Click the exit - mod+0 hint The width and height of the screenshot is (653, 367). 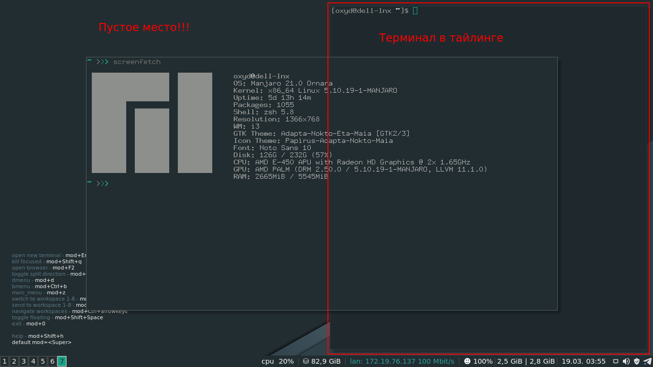pyautogui.click(x=29, y=324)
